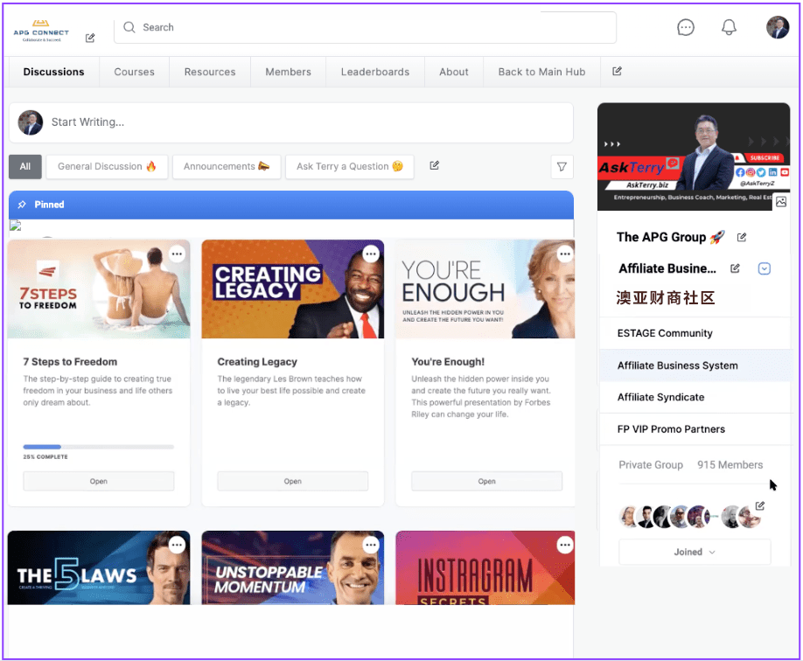
Task: Open options menu on 7 Steps to Freedom card
Action: coord(177,254)
